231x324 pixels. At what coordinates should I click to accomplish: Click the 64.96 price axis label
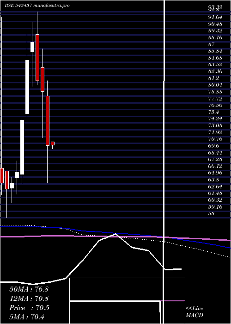215,173
